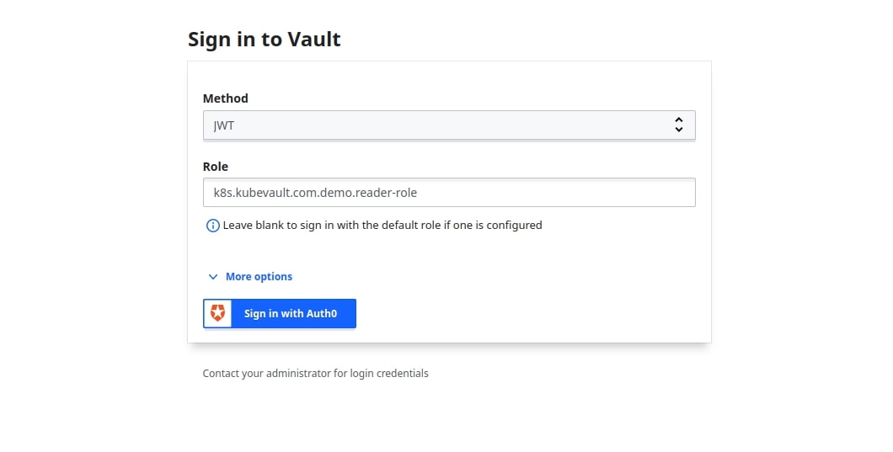
Task: Click the 'Contact your administrator' footer text
Action: (x=315, y=373)
